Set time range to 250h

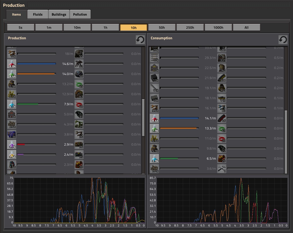tap(190, 27)
